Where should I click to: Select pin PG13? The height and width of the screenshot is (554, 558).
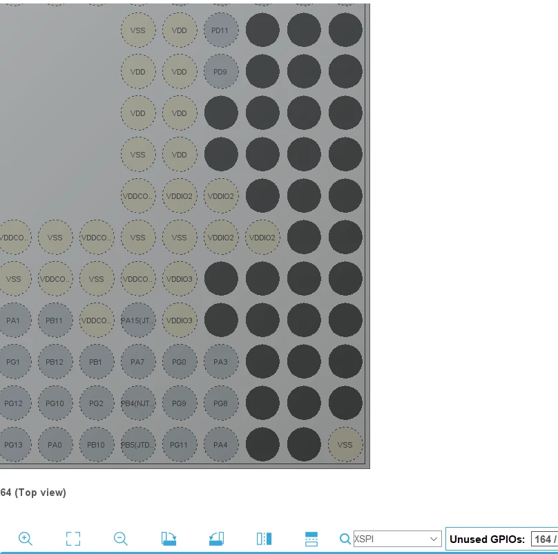coord(14,444)
